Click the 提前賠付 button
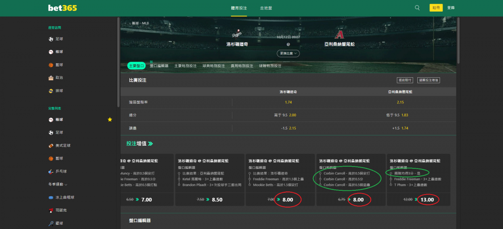Viewport: 503px width, 229px height. tap(406, 80)
